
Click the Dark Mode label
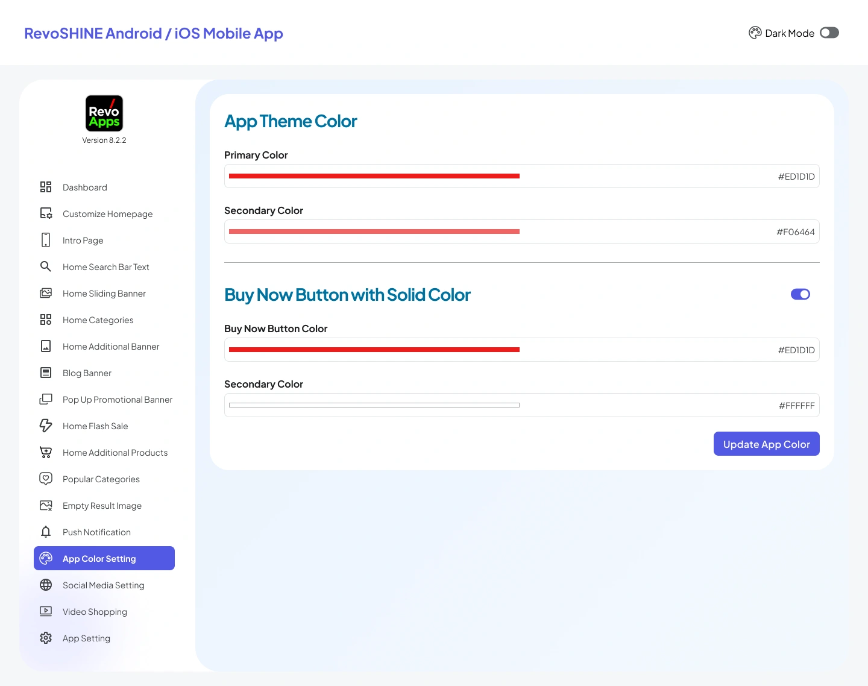point(790,33)
